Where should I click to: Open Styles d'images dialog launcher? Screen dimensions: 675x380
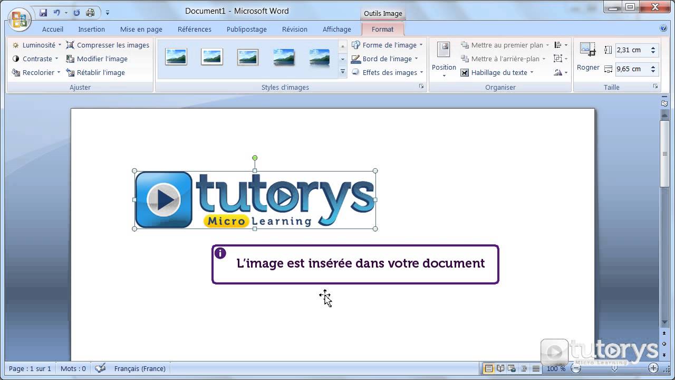(421, 87)
